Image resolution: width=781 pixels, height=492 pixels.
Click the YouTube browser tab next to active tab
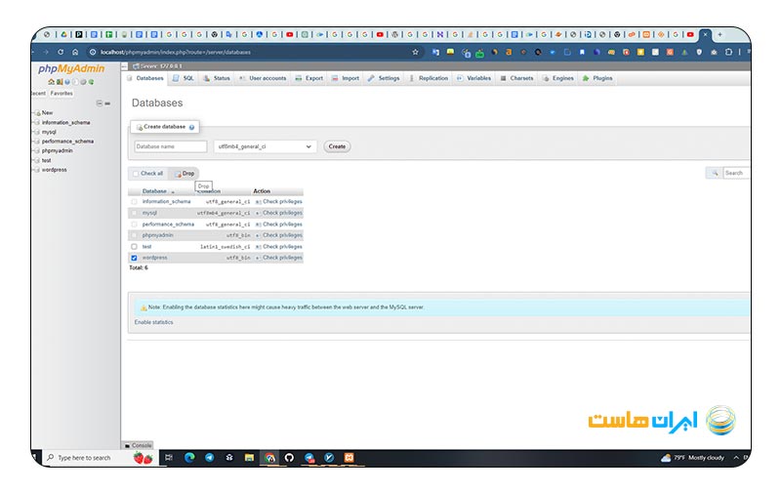[x=690, y=34]
